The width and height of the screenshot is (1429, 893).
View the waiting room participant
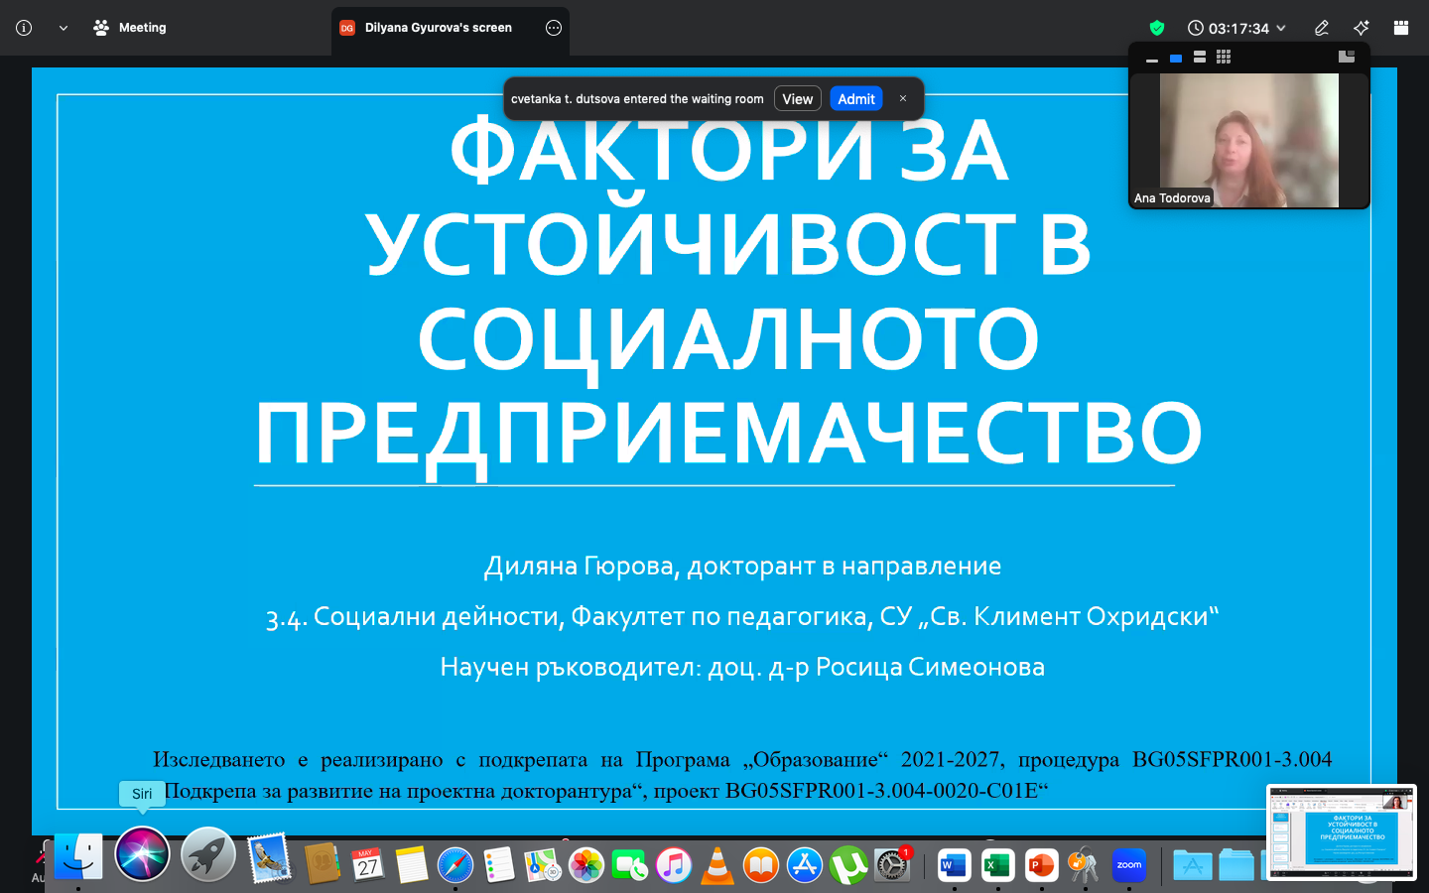[x=797, y=99]
